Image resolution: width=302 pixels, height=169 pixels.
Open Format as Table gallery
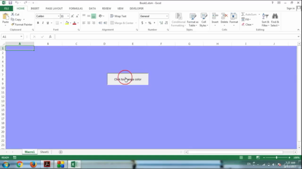(193, 20)
